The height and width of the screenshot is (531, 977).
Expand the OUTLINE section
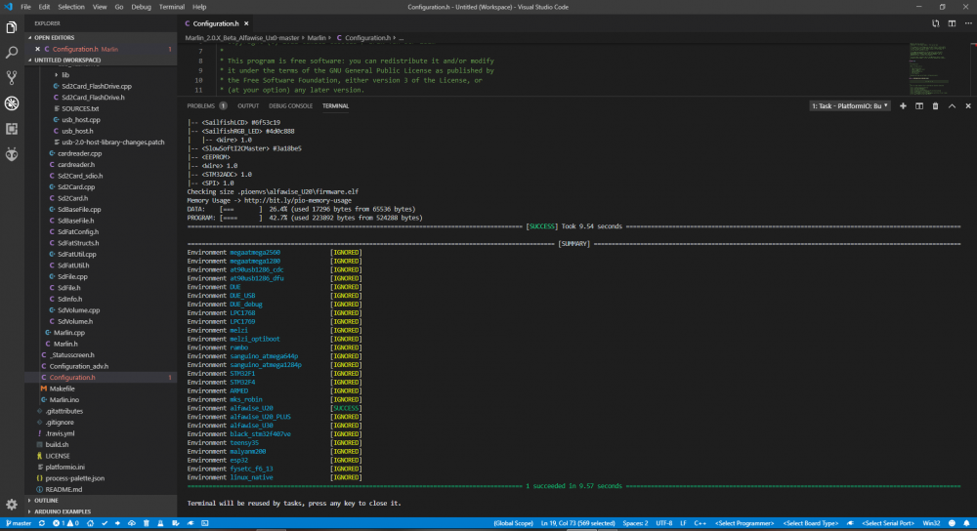pos(46,501)
